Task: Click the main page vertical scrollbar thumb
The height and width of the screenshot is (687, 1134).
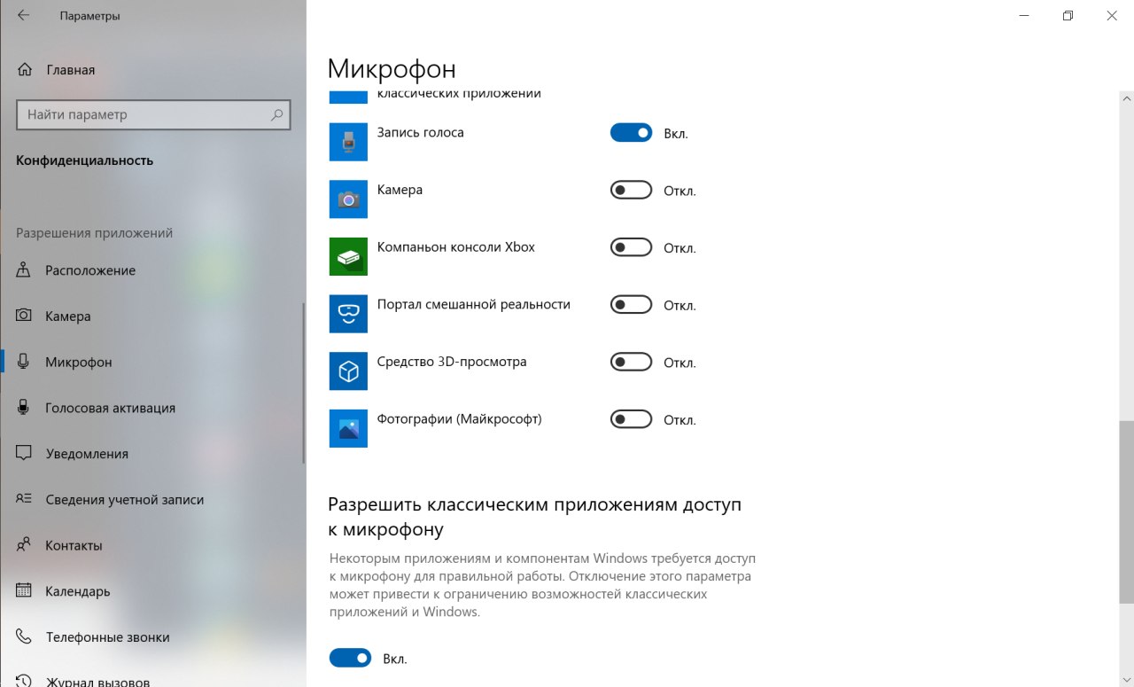Action: click(x=1126, y=512)
